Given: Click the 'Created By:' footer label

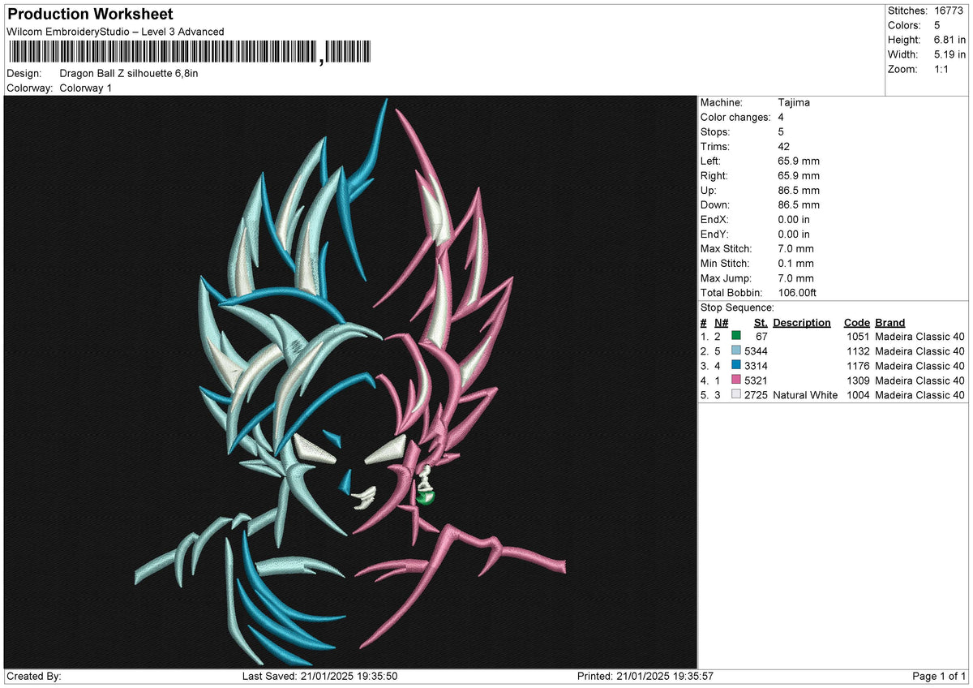Looking at the screenshot, I should coord(34,676).
